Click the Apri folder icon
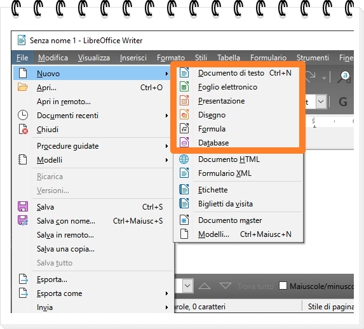Screen dimensions: 364x329 pos(23,87)
